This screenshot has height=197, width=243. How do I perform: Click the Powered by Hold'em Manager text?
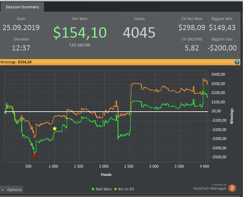pyautogui.click(x=210, y=187)
